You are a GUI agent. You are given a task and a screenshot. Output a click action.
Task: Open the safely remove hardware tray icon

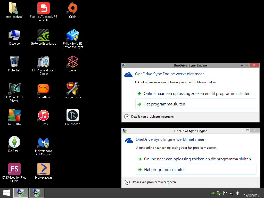(219, 193)
